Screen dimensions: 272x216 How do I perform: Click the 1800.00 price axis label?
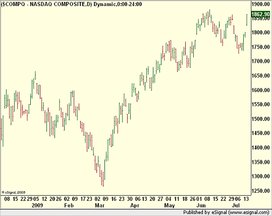click(x=261, y=32)
